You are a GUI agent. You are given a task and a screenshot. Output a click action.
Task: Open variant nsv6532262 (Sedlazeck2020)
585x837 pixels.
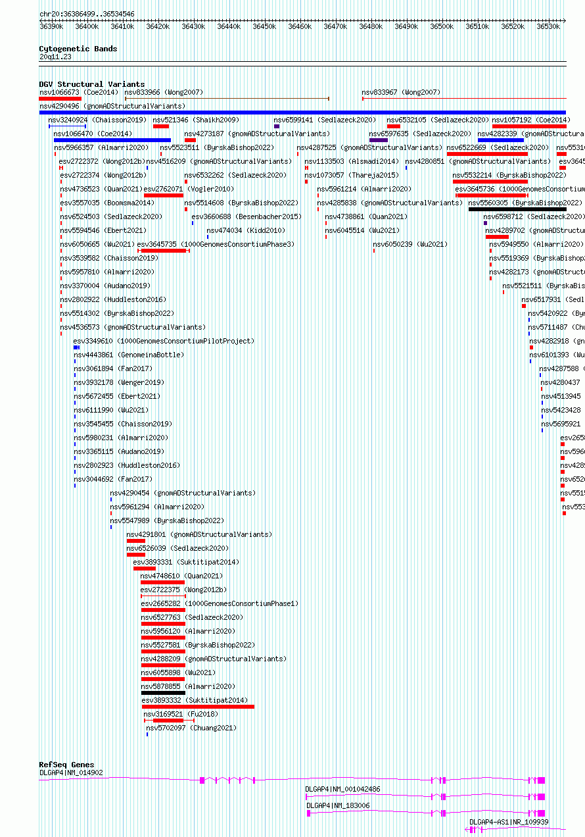coord(235,176)
